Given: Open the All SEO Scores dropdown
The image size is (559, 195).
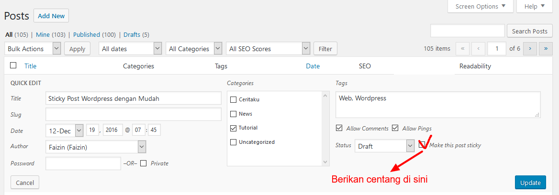Looking at the screenshot, I should click(268, 49).
